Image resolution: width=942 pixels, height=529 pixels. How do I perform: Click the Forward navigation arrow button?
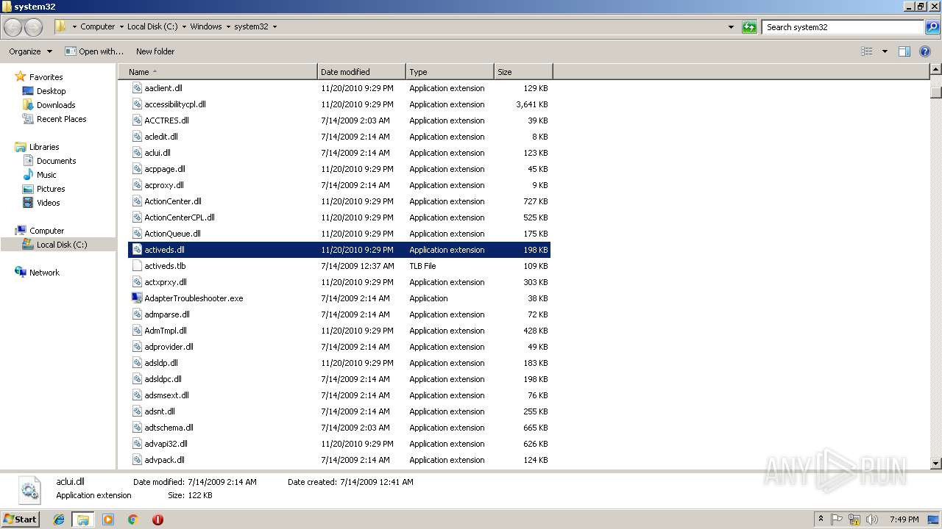pyautogui.click(x=33, y=27)
